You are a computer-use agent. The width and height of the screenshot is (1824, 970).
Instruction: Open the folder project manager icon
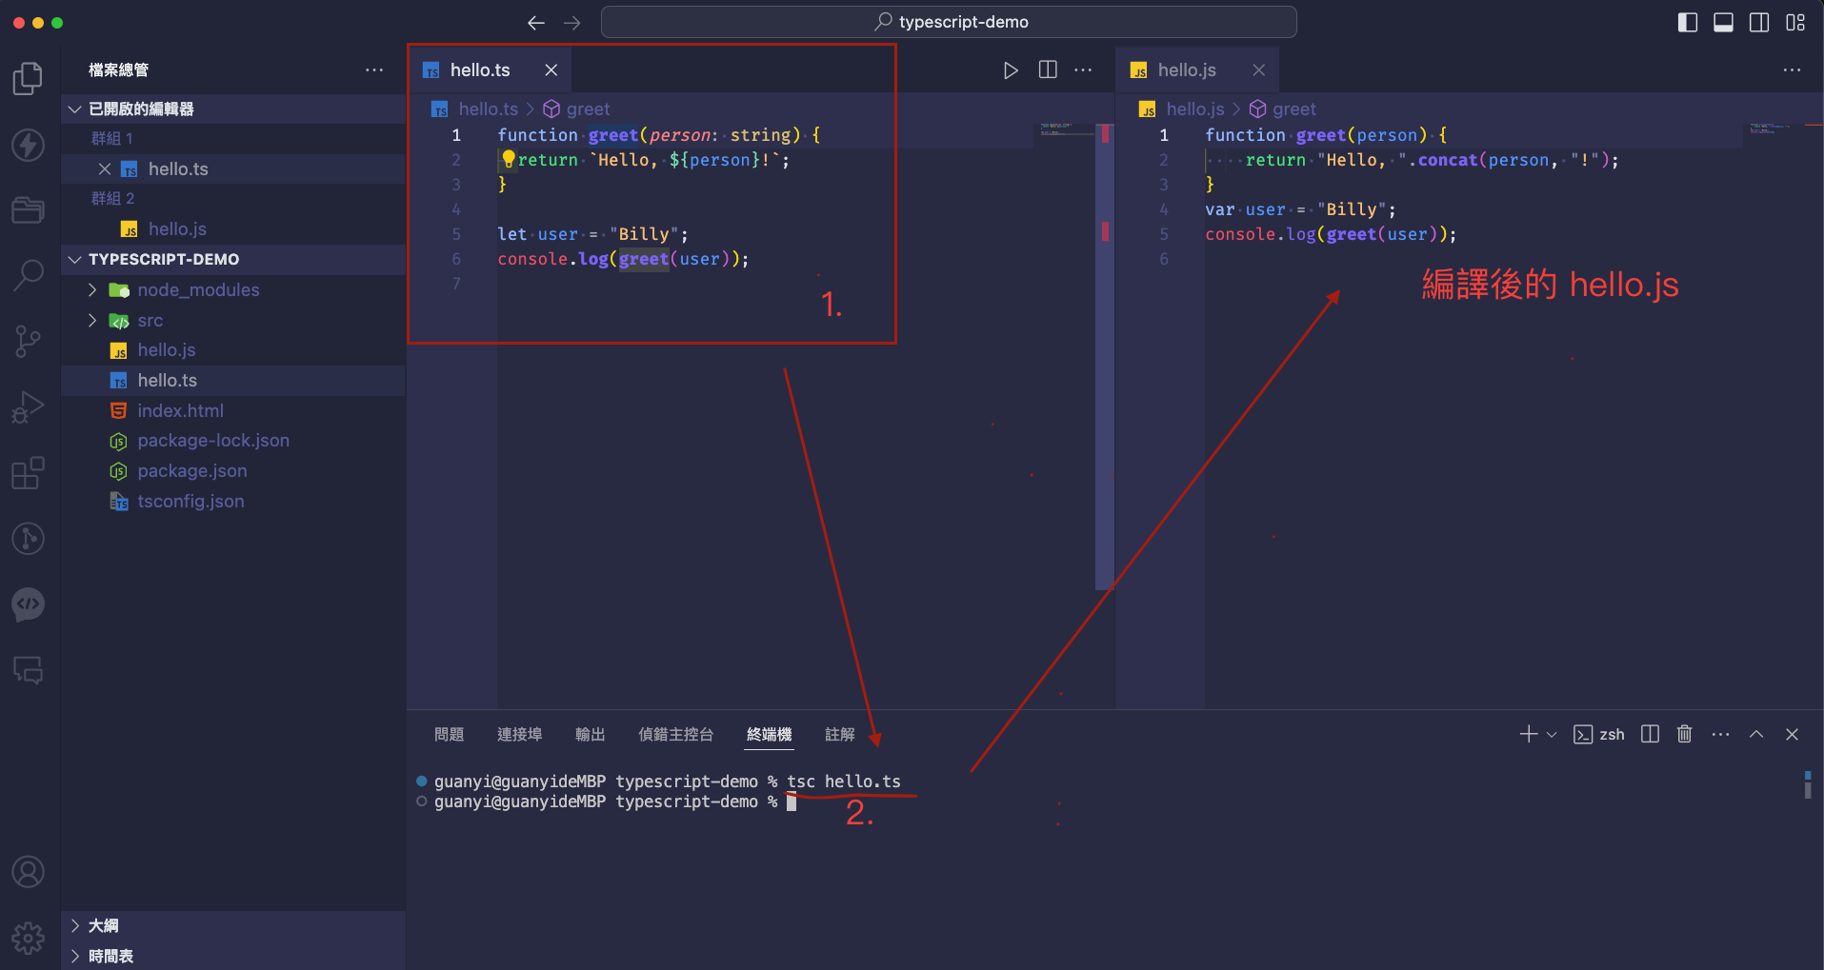pyautogui.click(x=29, y=209)
